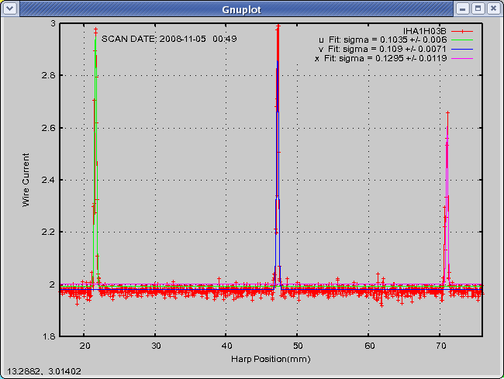Image resolution: width=504 pixels, height=379 pixels.
Task: Click y-axis tick label 2.6
Action: pyautogui.click(x=48, y=128)
